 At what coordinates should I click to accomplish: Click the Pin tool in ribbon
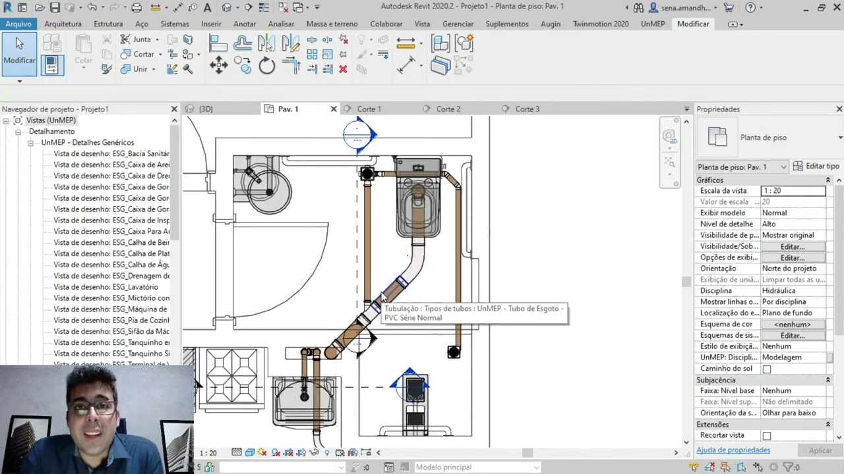point(344,55)
